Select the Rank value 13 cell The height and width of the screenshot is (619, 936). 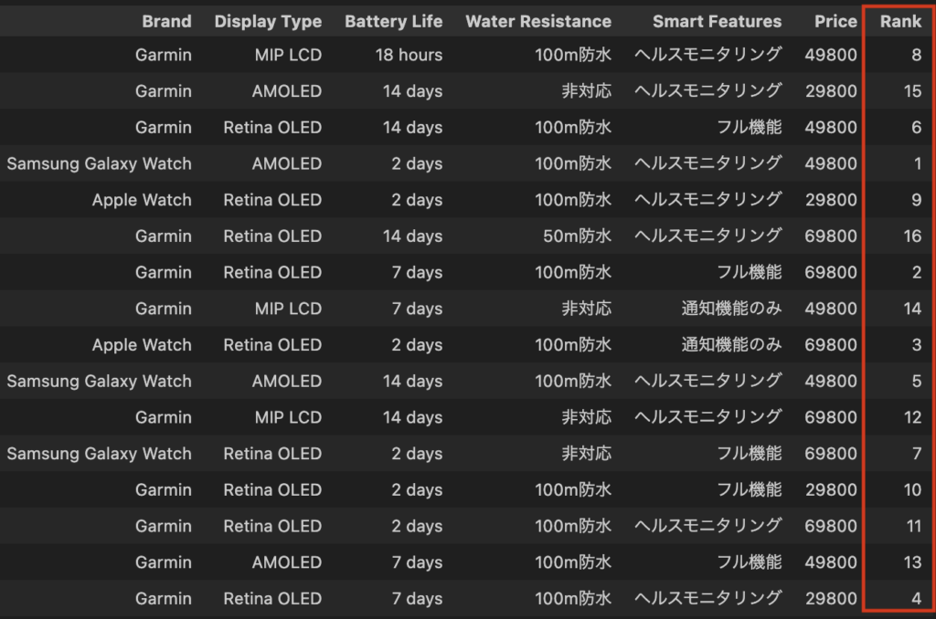click(913, 562)
